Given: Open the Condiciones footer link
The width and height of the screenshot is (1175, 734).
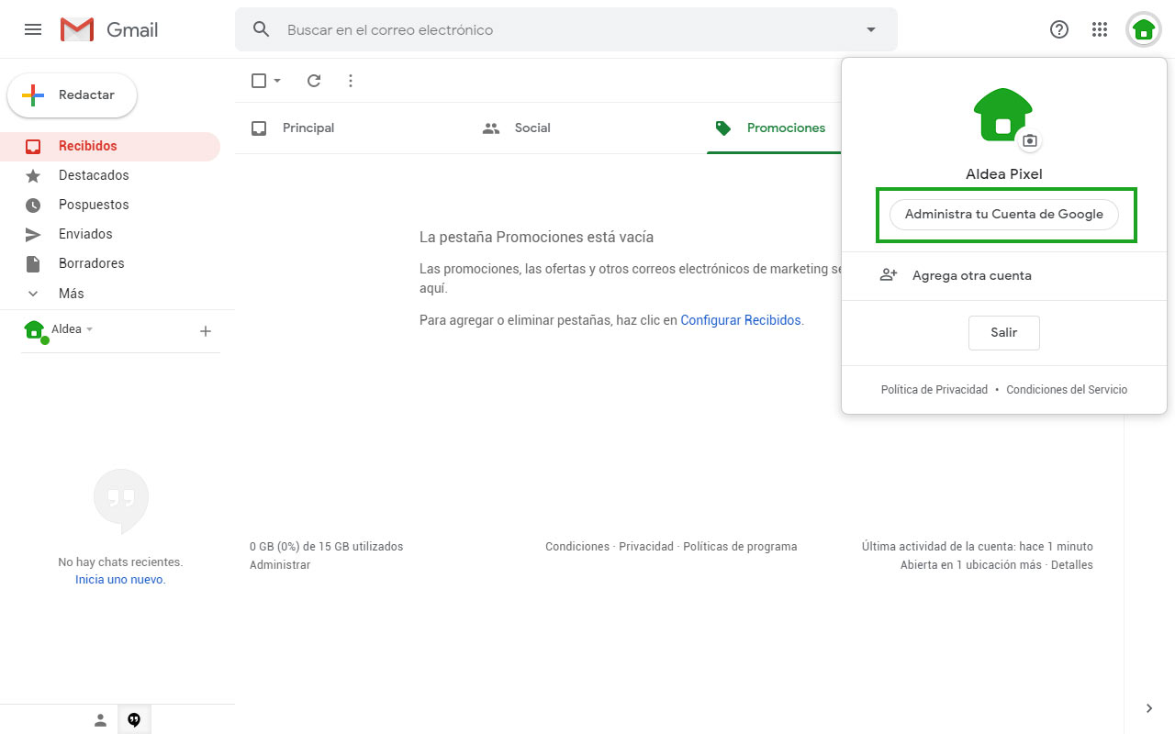Looking at the screenshot, I should [x=577, y=547].
